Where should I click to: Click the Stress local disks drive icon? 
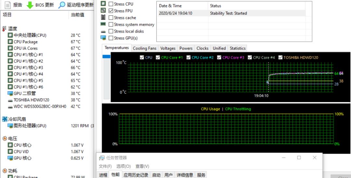coord(103,32)
